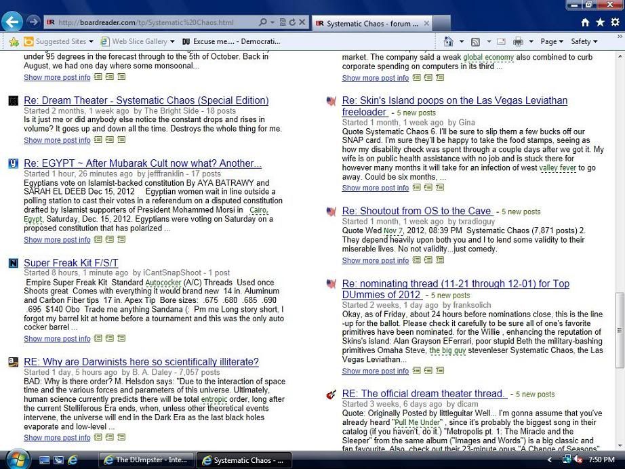Image resolution: width=625 pixels, height=469 pixels.
Task: Click the scrollbar up arrow
Action: pyautogui.click(x=619, y=56)
